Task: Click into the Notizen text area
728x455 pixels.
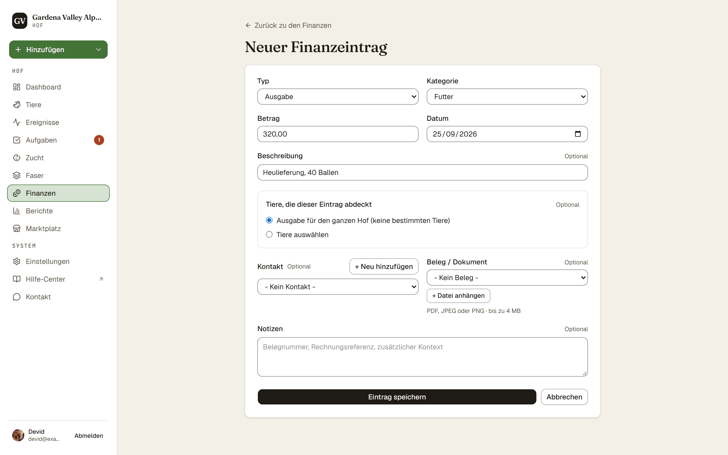Action: pyautogui.click(x=422, y=357)
